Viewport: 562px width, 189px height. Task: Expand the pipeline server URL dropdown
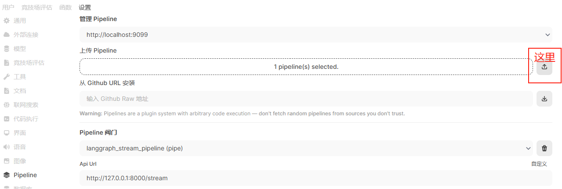pyautogui.click(x=547, y=35)
